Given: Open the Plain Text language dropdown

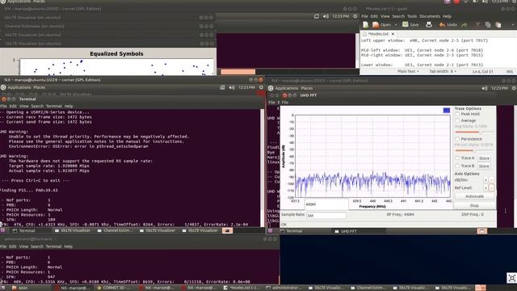Looking at the screenshot, I should coord(408,71).
